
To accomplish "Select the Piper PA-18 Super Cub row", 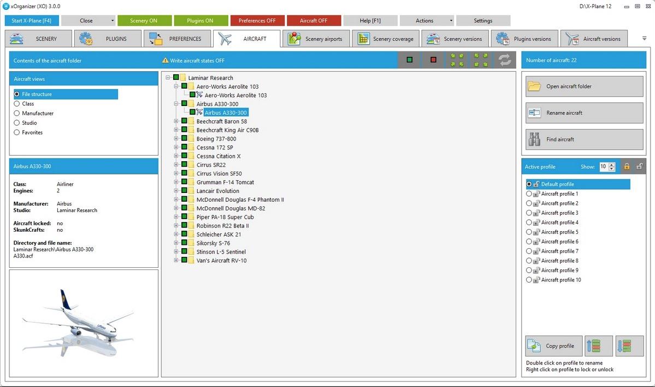I will (225, 217).
